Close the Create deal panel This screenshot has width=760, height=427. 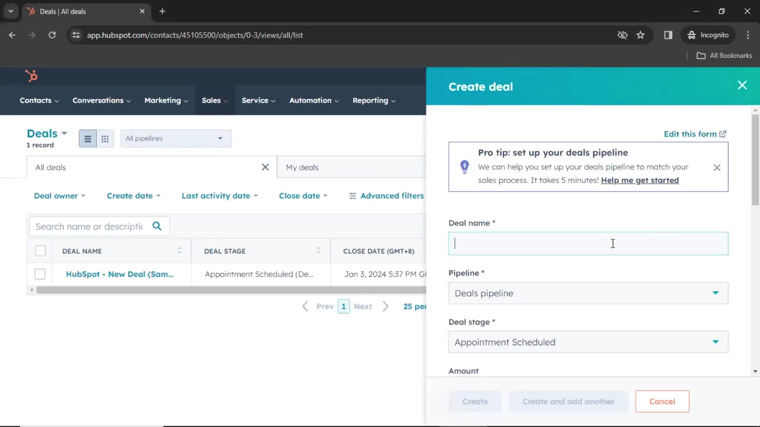click(742, 85)
